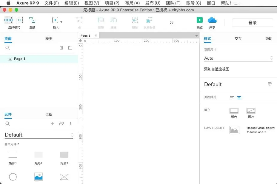Open the 布局 (A) menu
Screen dimensions: 277x184
tap(132, 3)
